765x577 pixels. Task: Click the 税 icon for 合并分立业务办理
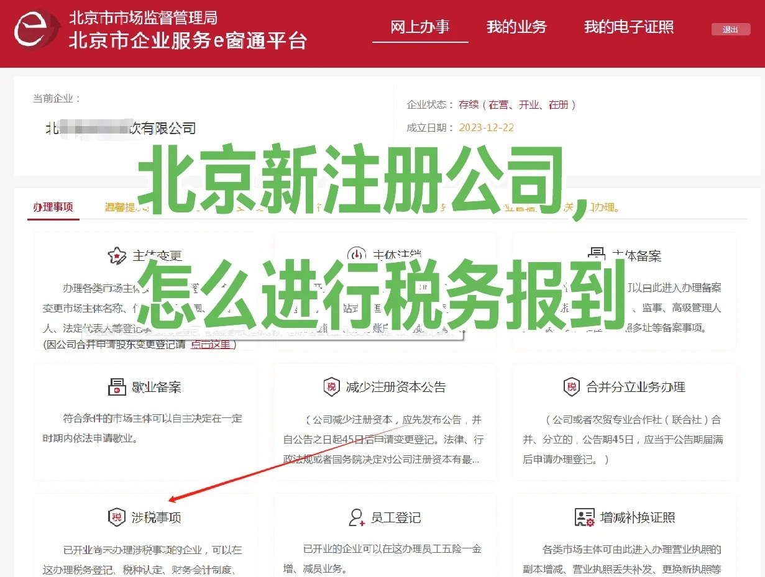[570, 386]
